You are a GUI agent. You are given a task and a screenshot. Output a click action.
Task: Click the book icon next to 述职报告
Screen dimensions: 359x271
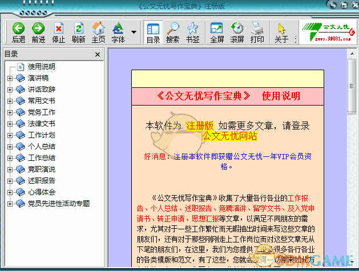[x=21, y=181]
